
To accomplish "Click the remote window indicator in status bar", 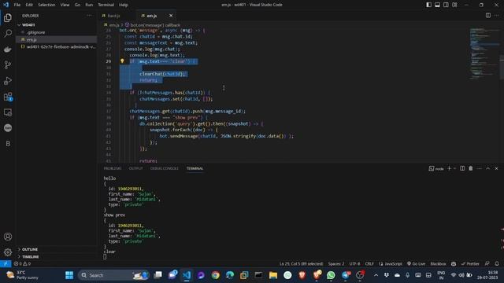I will point(6,264).
